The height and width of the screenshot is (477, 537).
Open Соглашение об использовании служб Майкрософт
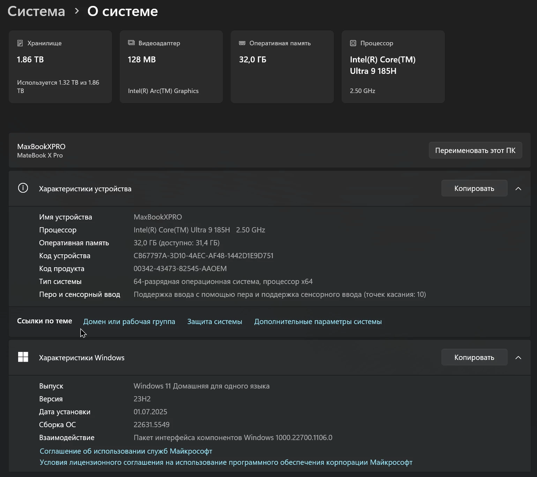[126, 451]
